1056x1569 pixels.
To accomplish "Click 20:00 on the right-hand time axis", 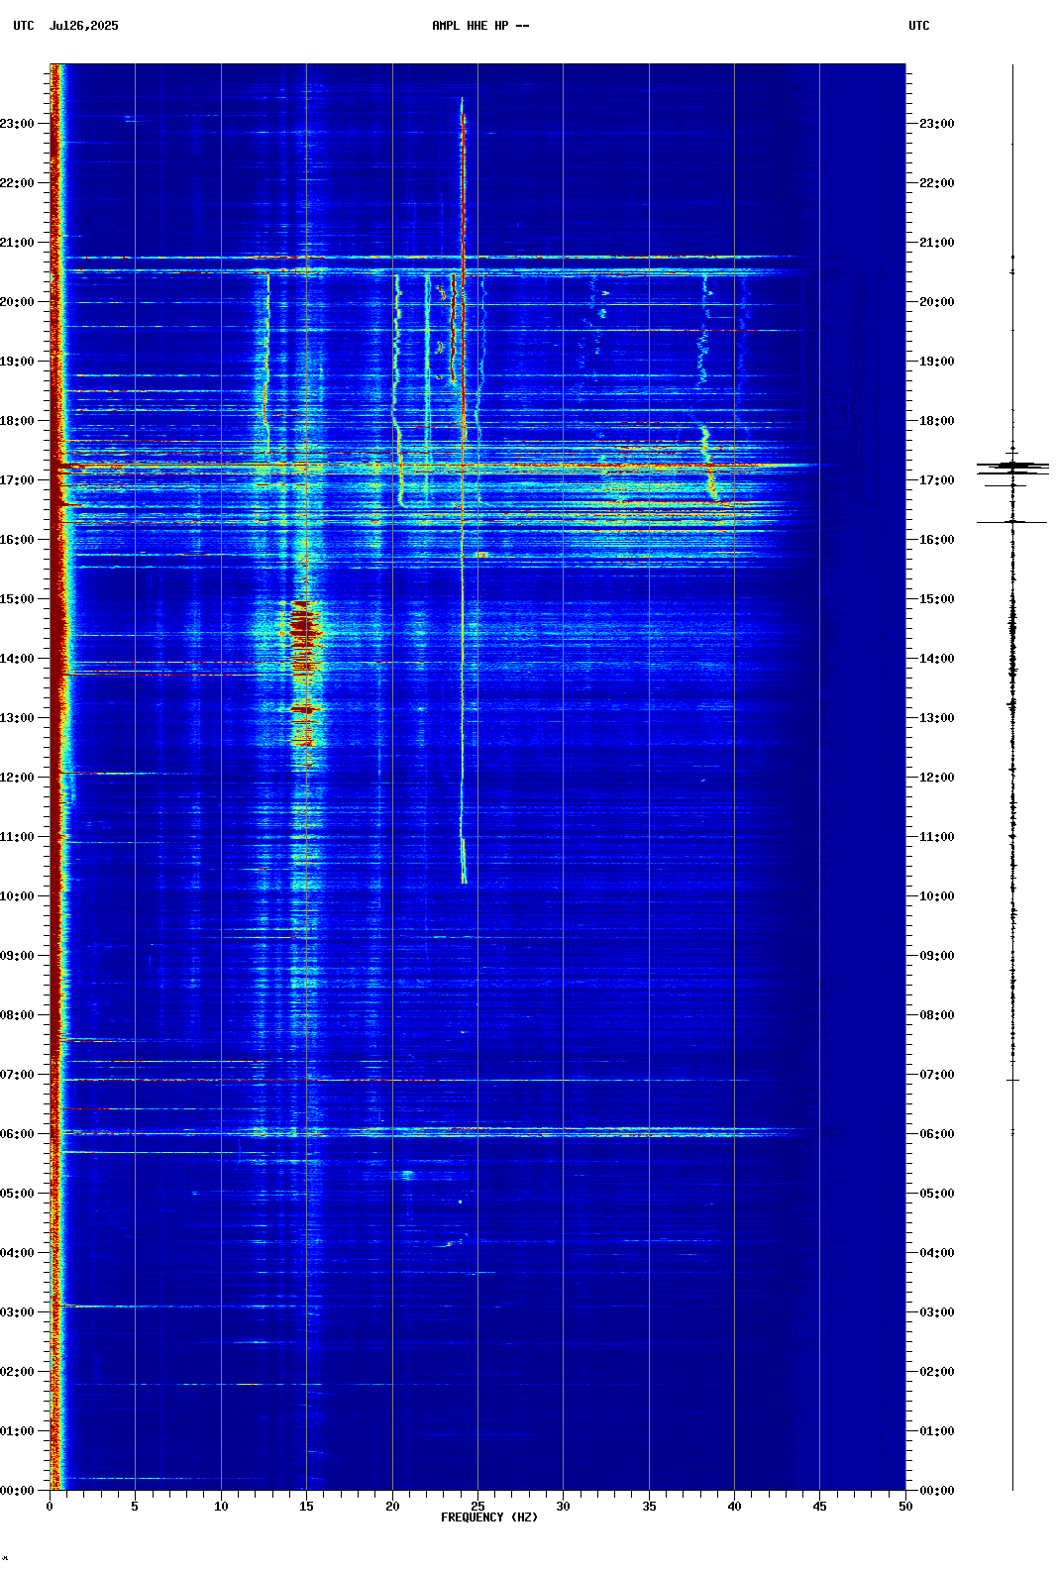I will [x=937, y=302].
